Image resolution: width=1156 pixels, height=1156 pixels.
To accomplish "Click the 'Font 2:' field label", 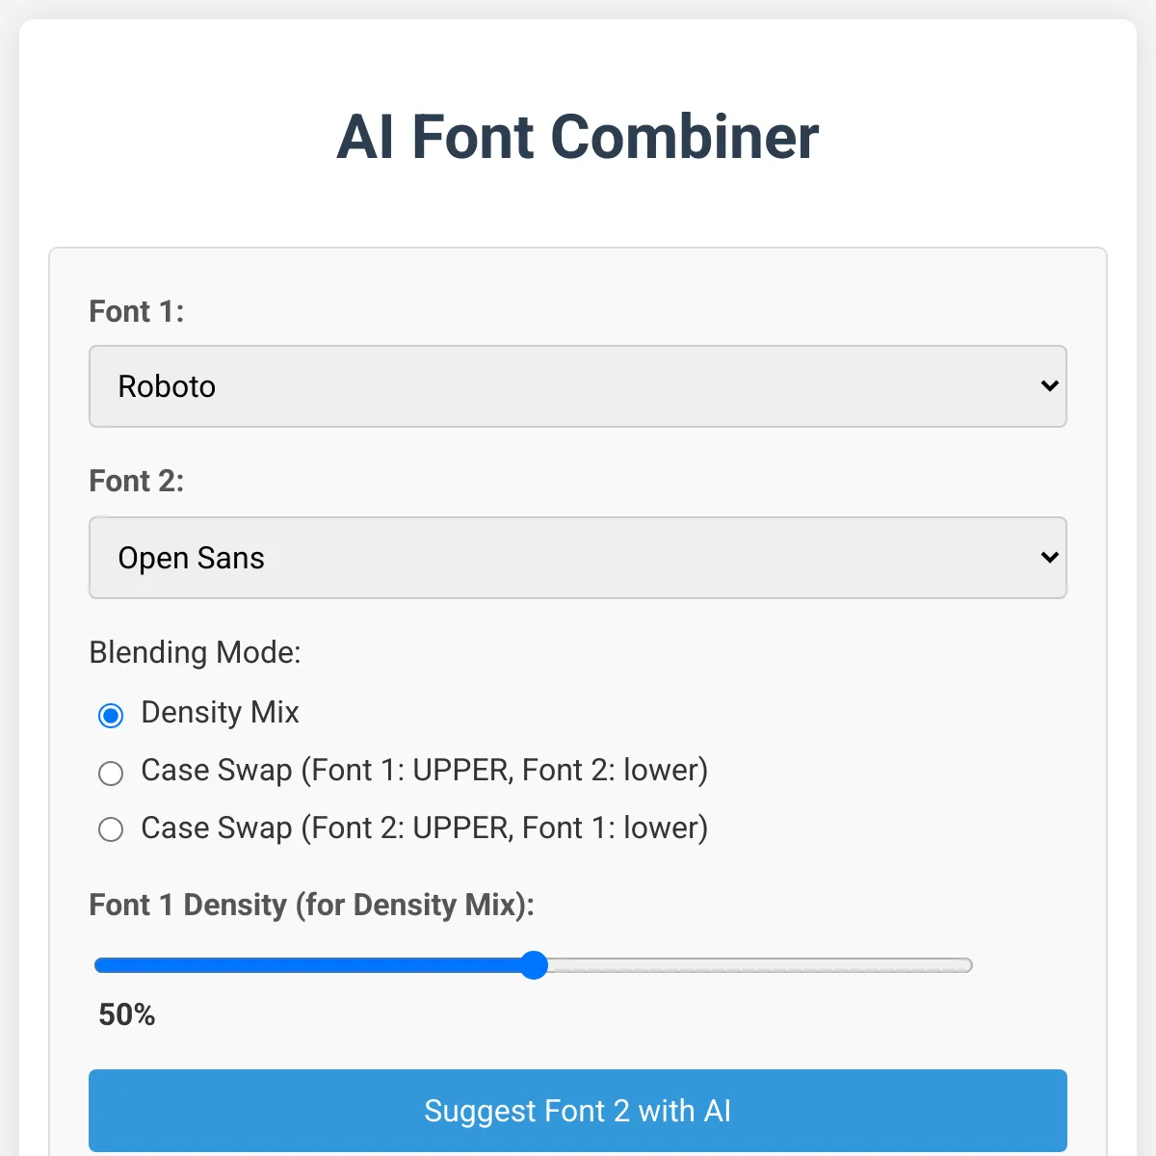I will tap(136, 482).
